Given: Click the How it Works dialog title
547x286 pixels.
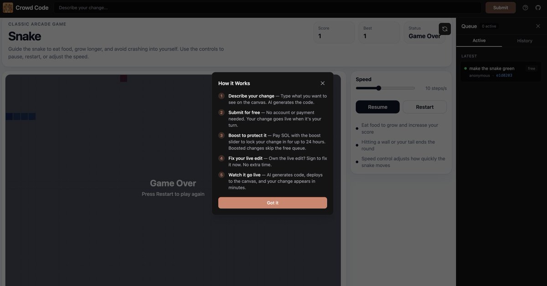Looking at the screenshot, I should click(234, 83).
